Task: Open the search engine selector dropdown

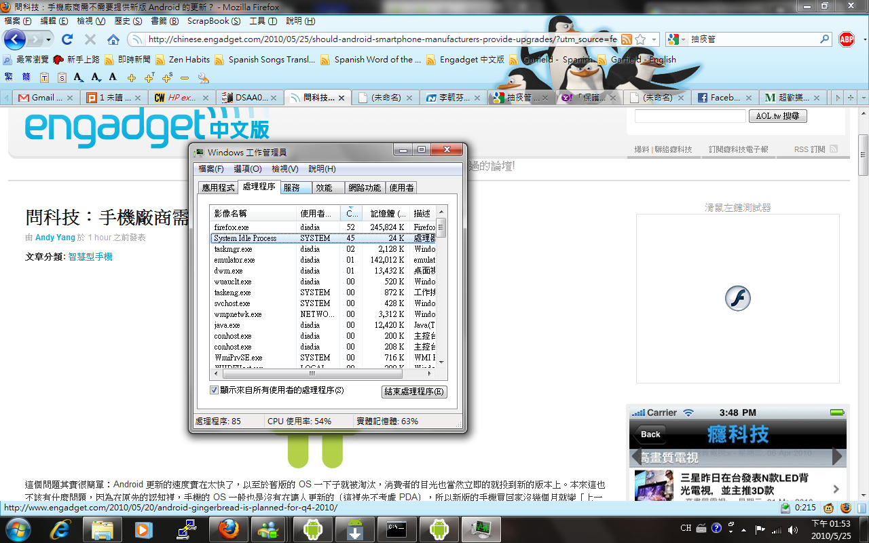Action: point(682,39)
